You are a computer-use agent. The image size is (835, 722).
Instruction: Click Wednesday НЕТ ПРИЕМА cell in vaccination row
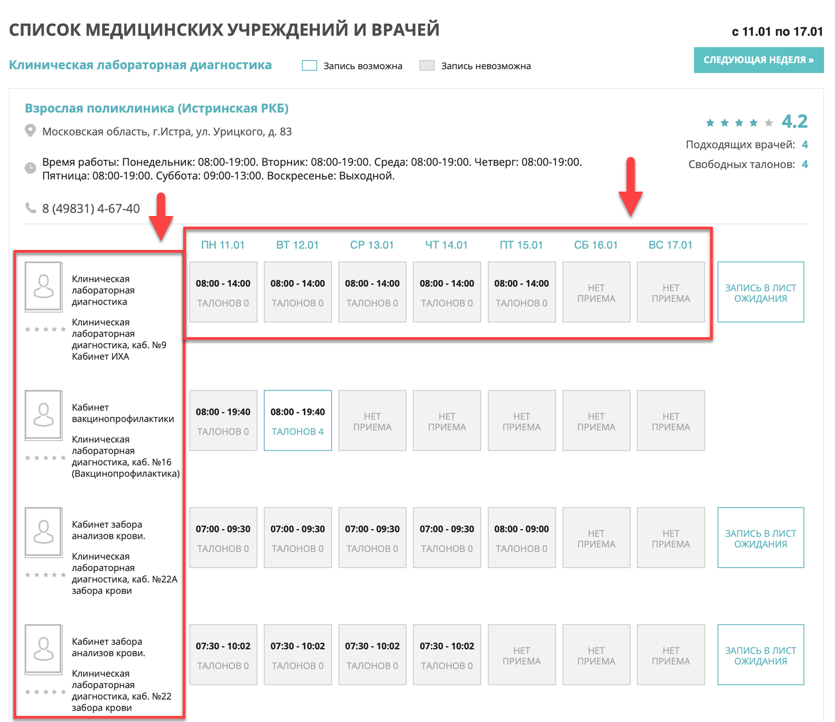[x=372, y=420]
